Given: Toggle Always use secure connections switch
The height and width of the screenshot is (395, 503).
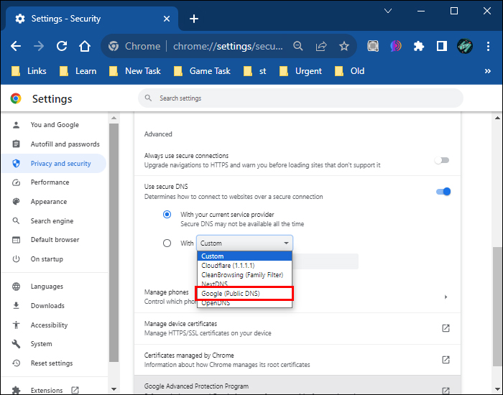Looking at the screenshot, I should coord(442,160).
